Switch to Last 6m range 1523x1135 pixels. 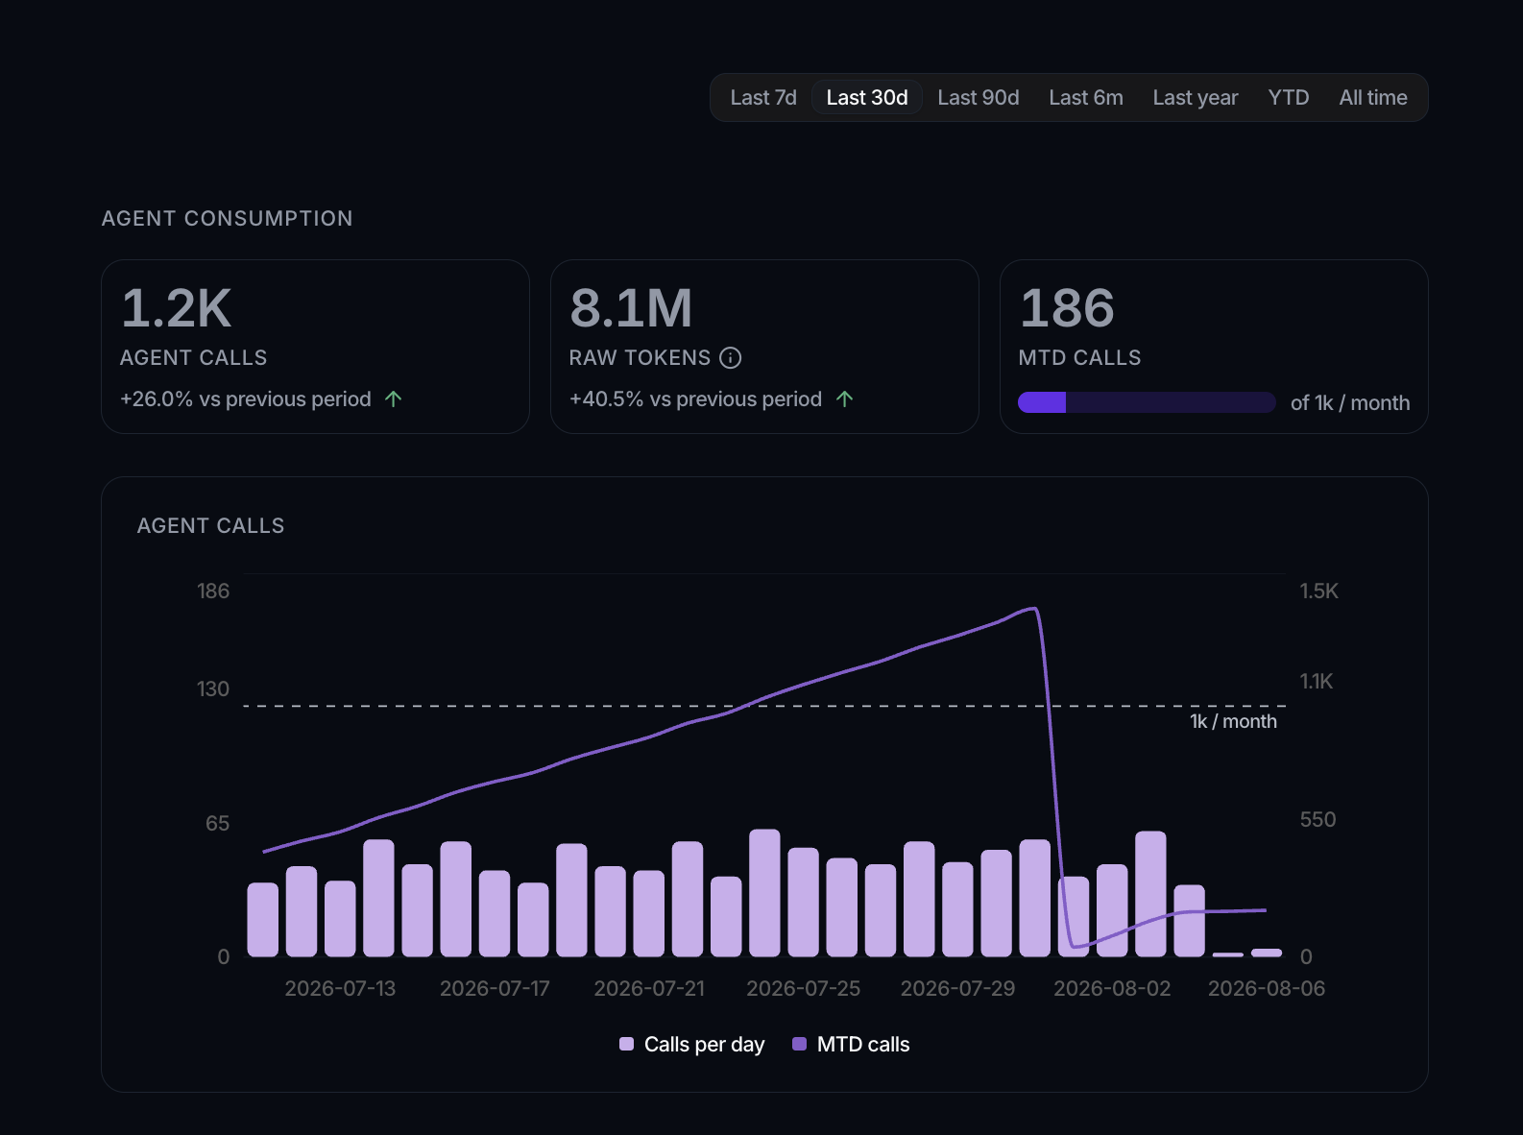point(1085,98)
